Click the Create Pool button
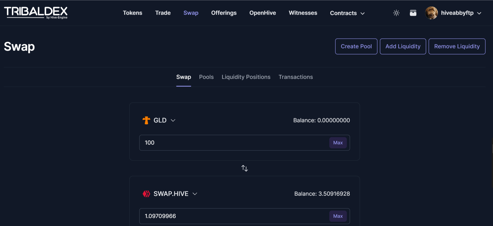Viewport: 493px width, 226px height. [x=356, y=46]
